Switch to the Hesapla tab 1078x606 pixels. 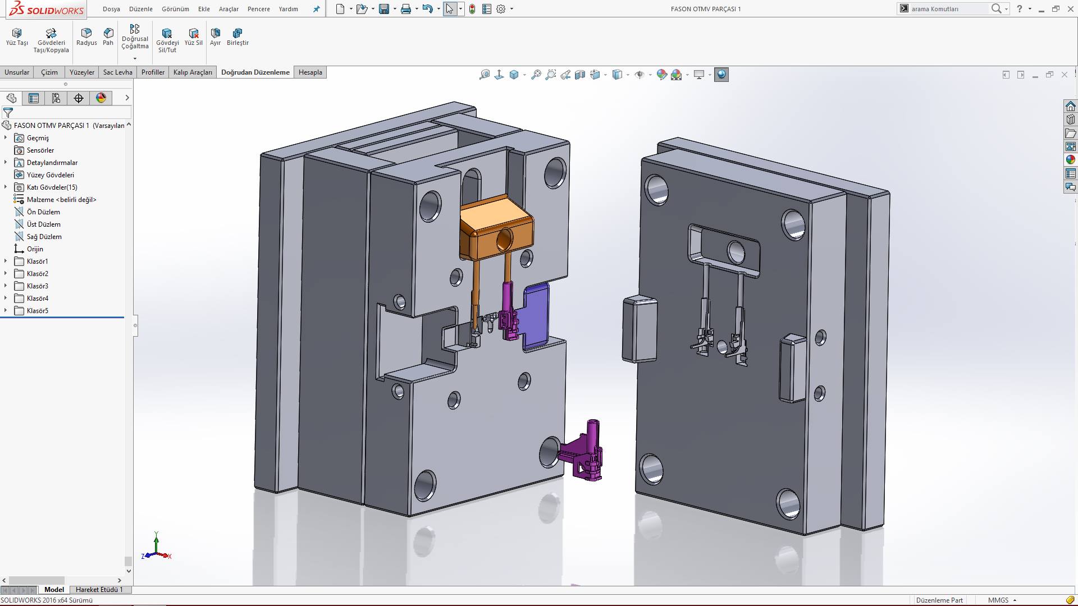tap(310, 72)
